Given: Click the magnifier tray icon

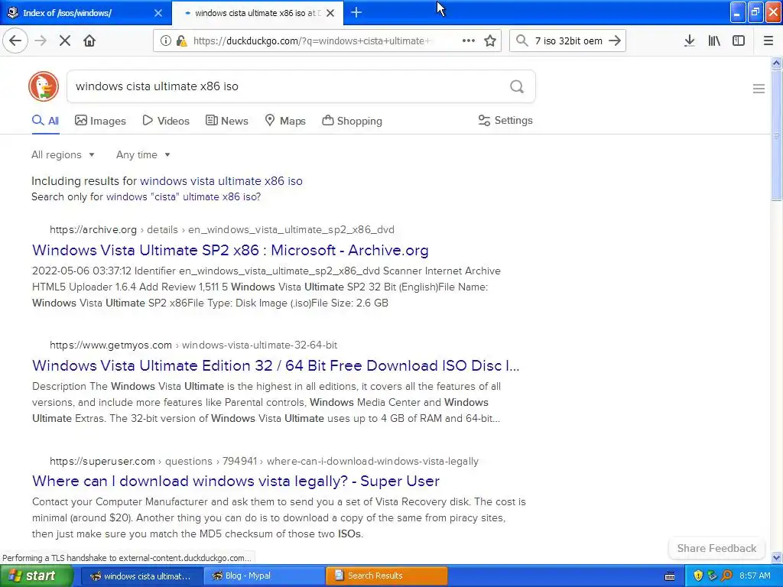Looking at the screenshot, I should click(x=727, y=576).
